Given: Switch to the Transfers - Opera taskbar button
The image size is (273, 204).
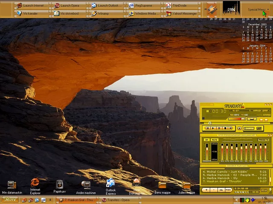Looking at the screenshot, I should coord(120,200).
